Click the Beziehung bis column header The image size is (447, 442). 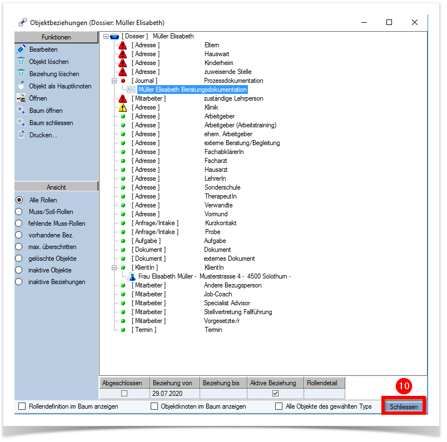[x=223, y=383]
